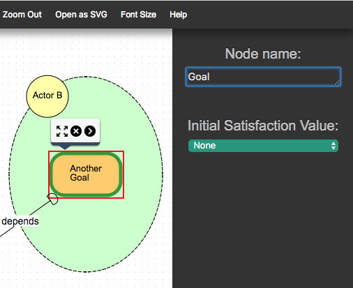
Task: Choose Open as SVG
Action: [81, 15]
